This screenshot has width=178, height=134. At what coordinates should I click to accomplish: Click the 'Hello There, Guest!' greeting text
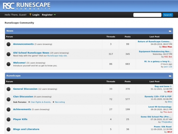click(15, 15)
